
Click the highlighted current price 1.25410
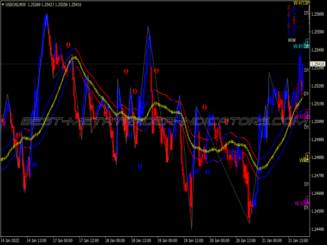(318, 64)
